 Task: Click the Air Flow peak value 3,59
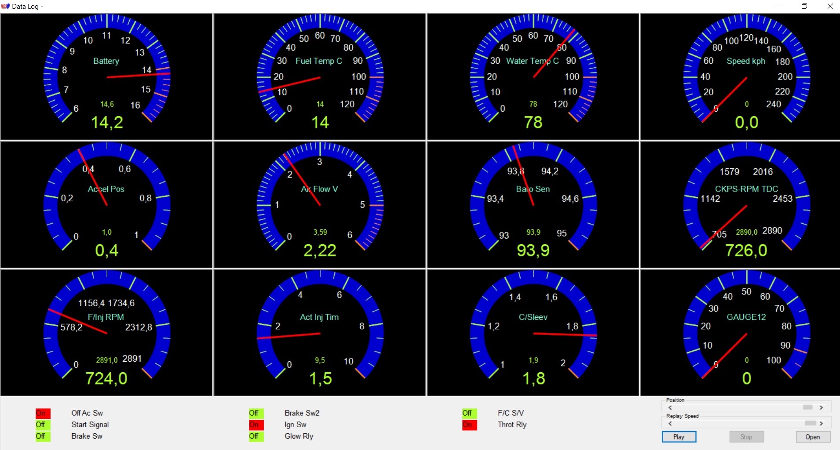pyautogui.click(x=320, y=232)
